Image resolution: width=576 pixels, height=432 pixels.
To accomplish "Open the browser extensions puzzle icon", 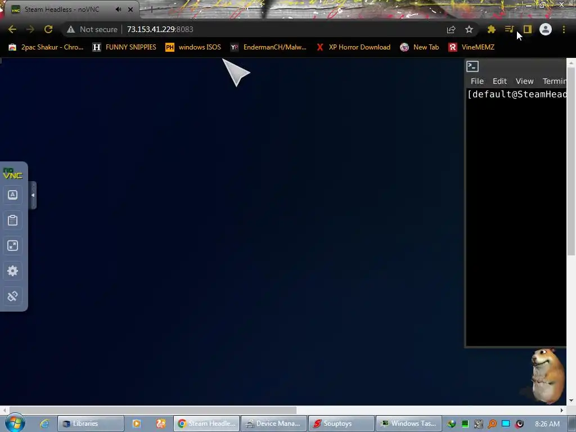I will pyautogui.click(x=492, y=29).
